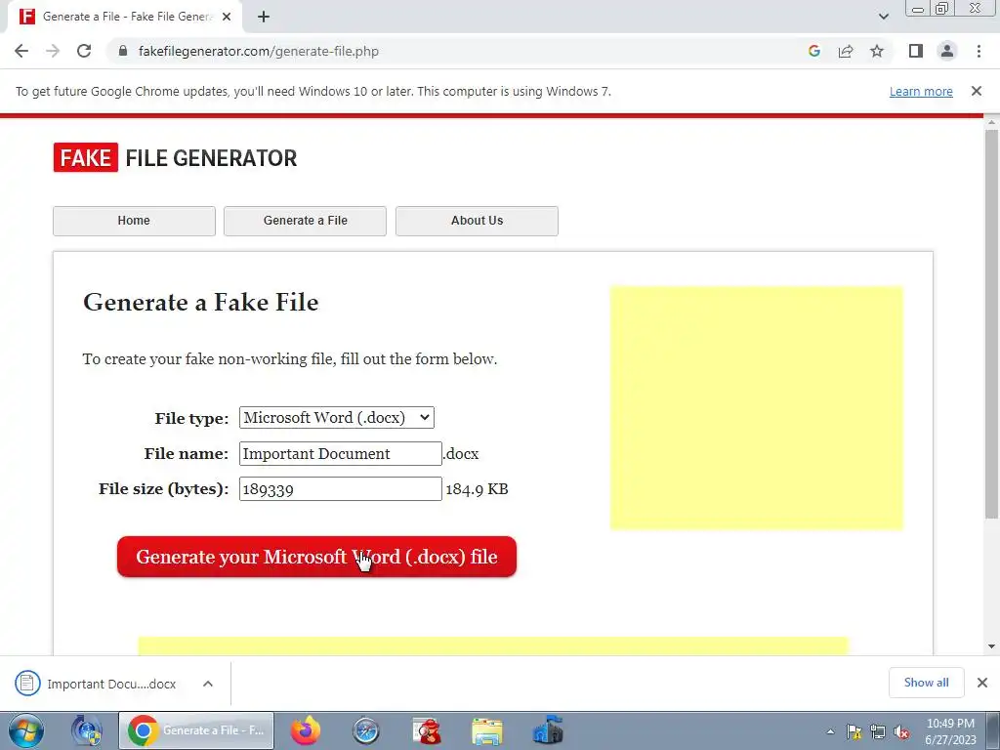Dismiss the Chrome update notification bar
Screen dimensions: 1000x750
pyautogui.click(x=976, y=91)
